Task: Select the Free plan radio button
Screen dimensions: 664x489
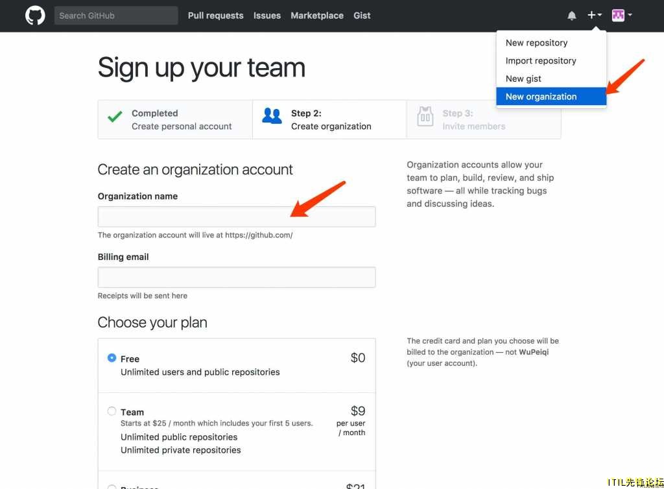Action: click(112, 358)
